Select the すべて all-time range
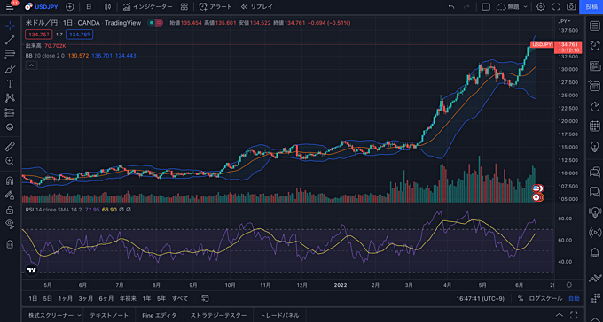 click(x=180, y=299)
